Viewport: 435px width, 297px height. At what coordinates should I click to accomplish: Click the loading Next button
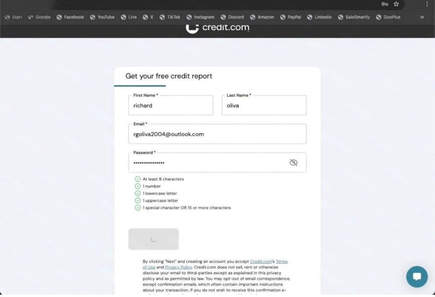click(154, 239)
